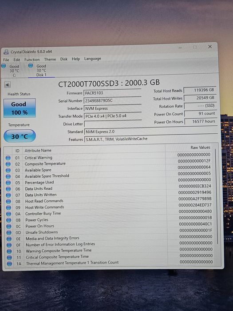Select raw value 0000000EECB324

[195, 186]
